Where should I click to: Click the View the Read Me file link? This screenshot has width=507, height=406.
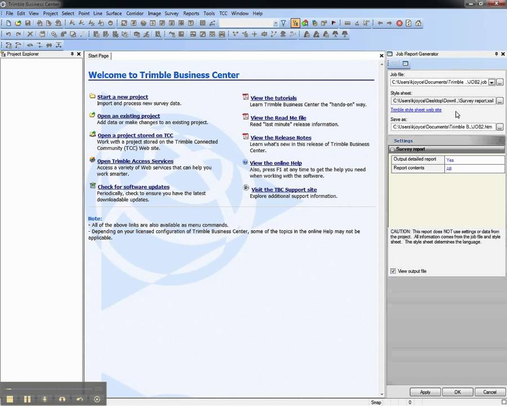[x=278, y=118]
